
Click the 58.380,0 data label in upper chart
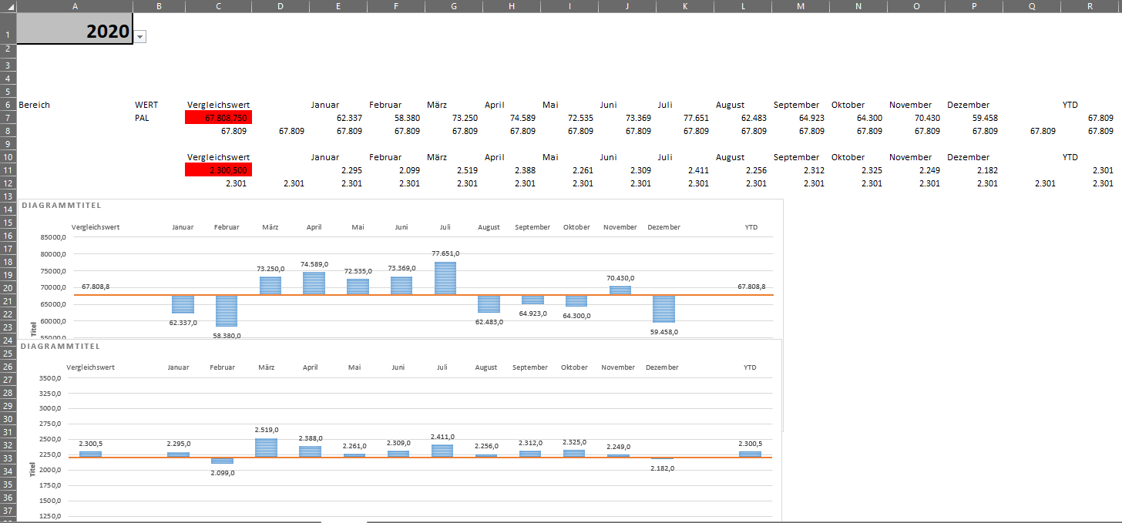point(227,336)
